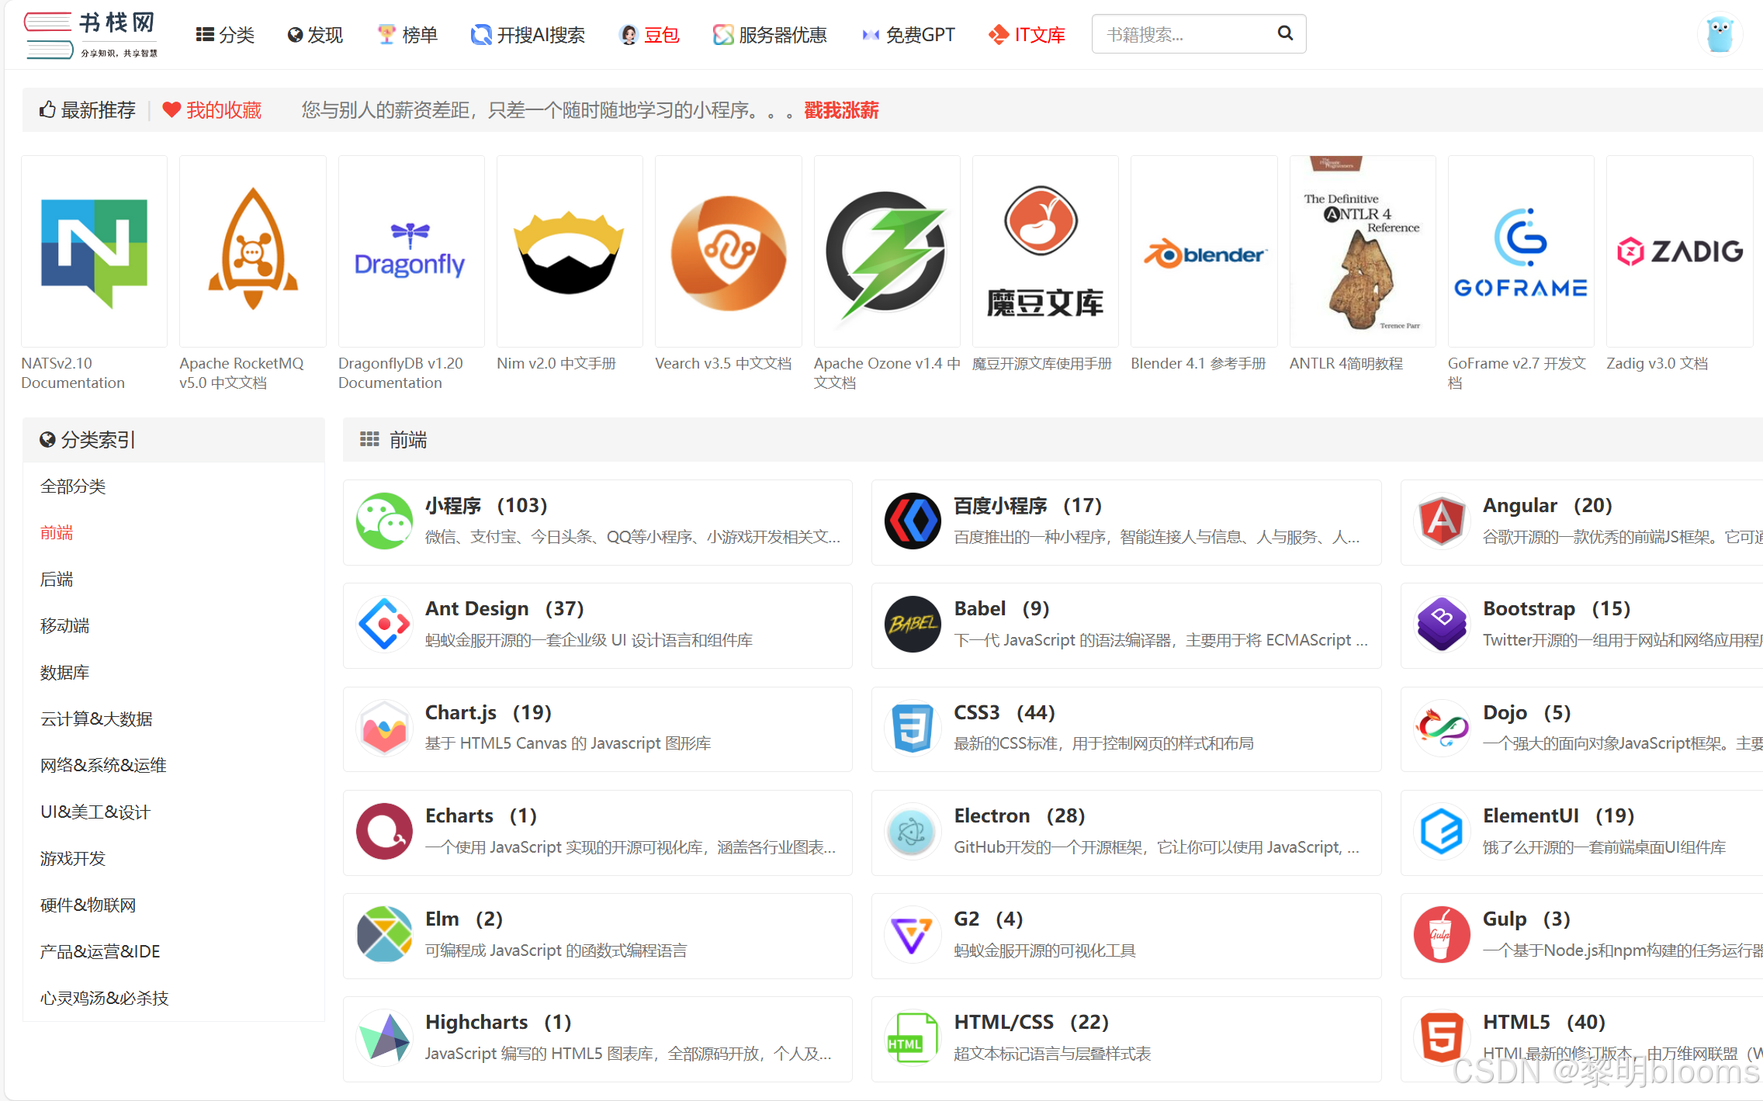Open DragonflyDB book cover
The height and width of the screenshot is (1101, 1763).
point(411,251)
